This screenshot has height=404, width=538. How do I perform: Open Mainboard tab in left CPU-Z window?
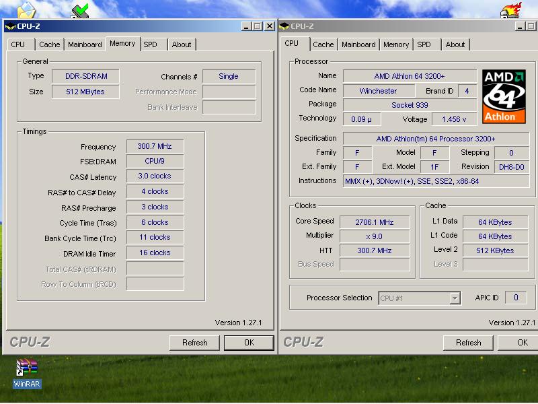click(x=85, y=44)
